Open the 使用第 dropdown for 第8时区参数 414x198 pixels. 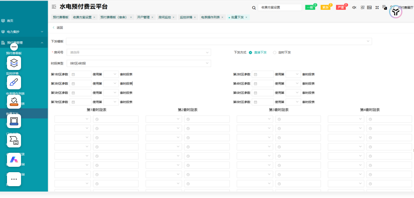pyautogui.click(x=293, y=102)
